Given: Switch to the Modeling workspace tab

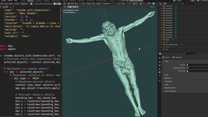Looking at the screenshot, I should tap(30, 1).
